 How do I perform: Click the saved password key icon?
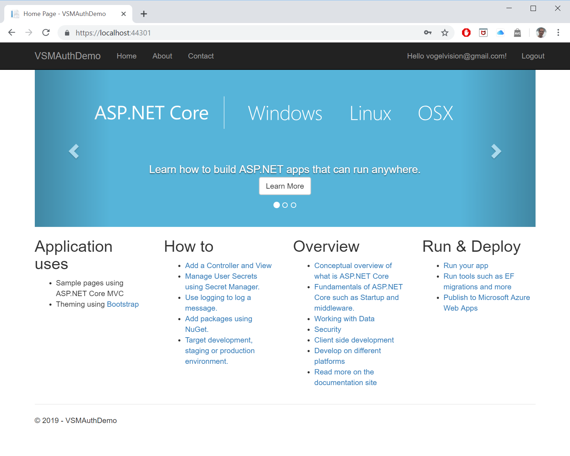point(428,33)
